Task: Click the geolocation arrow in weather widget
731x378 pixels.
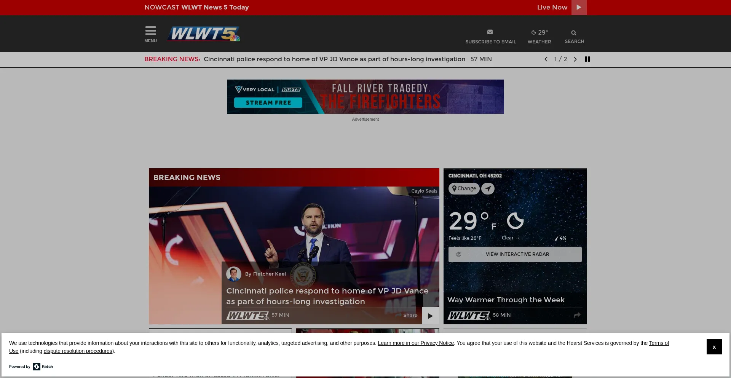Action: pos(488,188)
